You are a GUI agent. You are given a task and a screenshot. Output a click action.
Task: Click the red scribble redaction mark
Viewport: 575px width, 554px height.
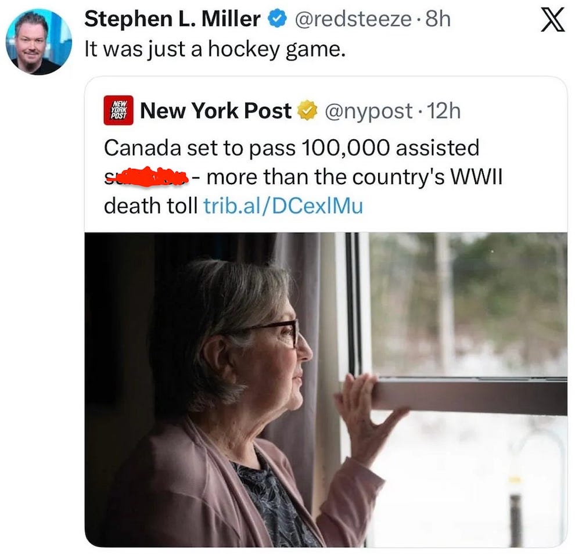point(145,176)
